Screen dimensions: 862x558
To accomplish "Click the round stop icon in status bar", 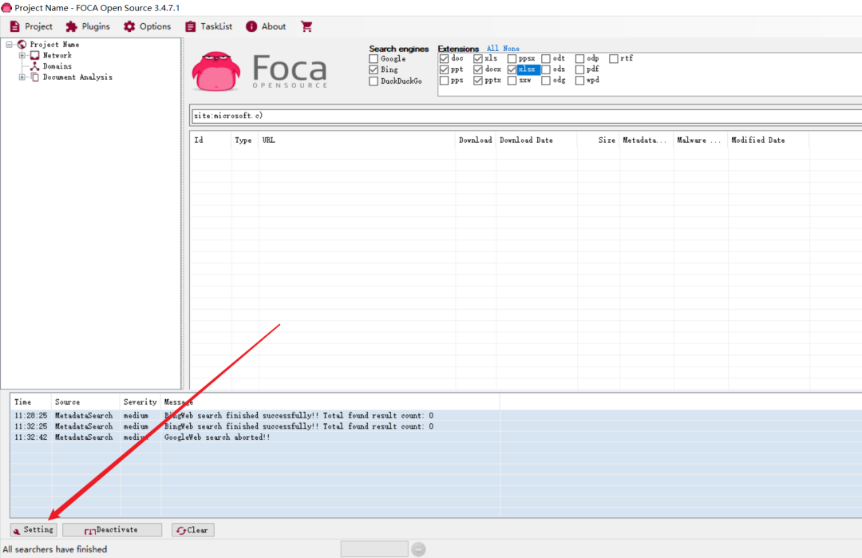I will tap(418, 549).
